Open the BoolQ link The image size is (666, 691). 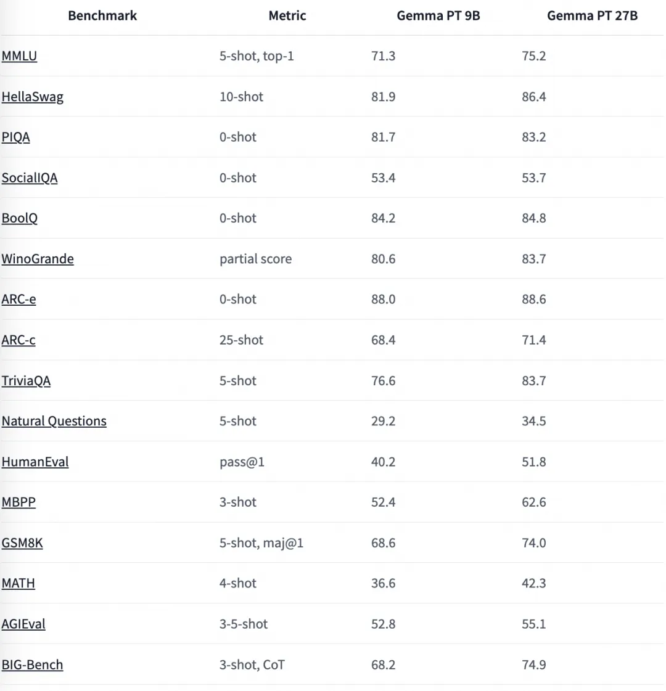[x=19, y=218]
